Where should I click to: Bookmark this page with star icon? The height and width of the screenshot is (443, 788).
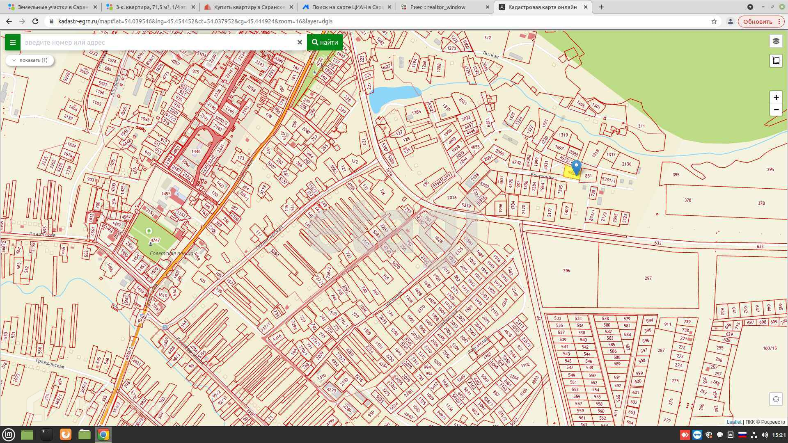714,21
